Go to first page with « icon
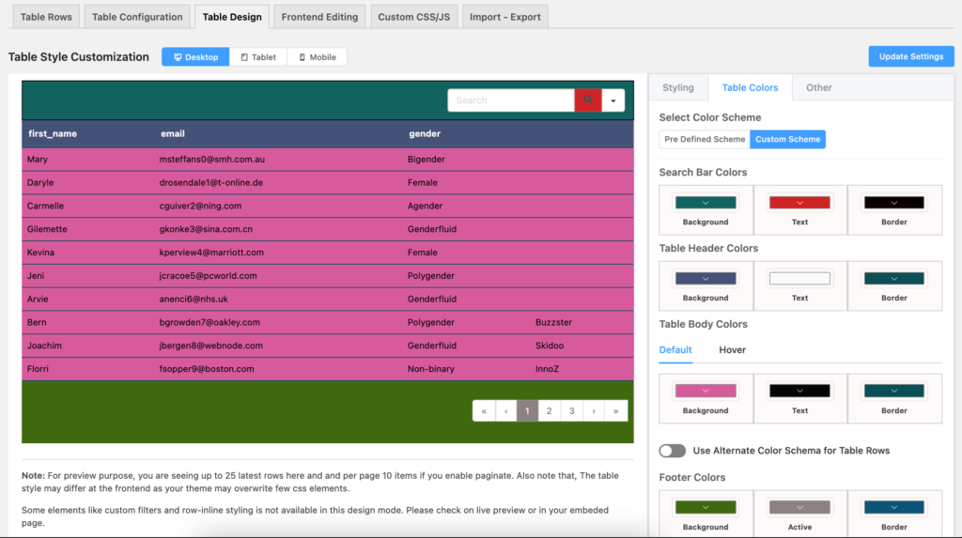 click(484, 411)
